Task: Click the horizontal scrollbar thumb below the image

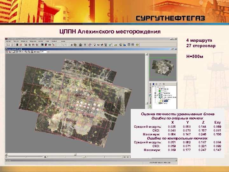Action: tap(75, 154)
